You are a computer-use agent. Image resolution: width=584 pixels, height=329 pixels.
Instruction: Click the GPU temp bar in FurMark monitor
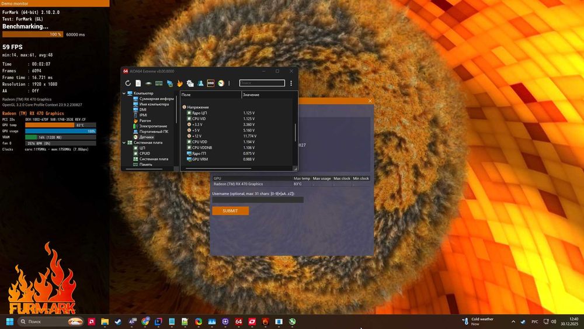[x=60, y=125]
